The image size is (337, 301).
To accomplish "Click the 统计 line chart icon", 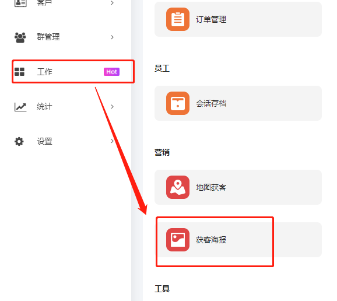I will tap(20, 107).
